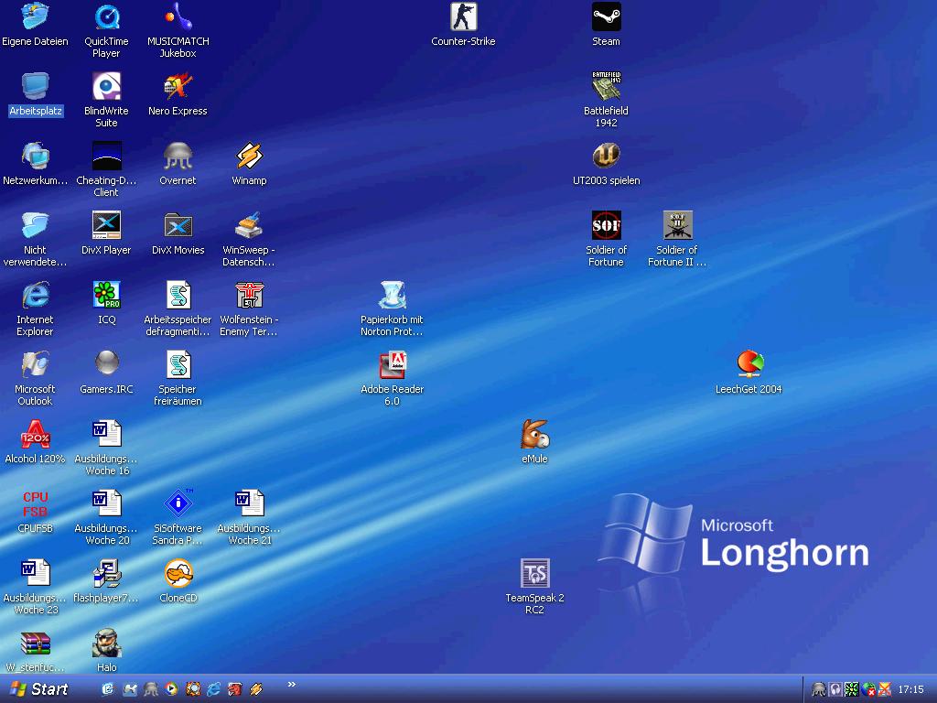Launch DivX Player shortcut

106,225
